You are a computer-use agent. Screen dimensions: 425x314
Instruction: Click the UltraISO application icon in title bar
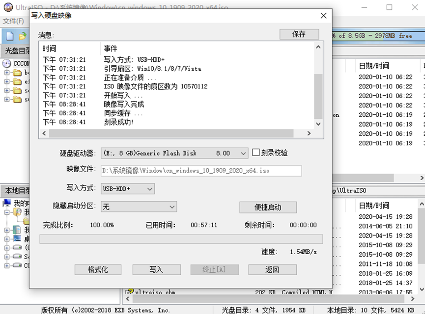pyautogui.click(x=8, y=7)
